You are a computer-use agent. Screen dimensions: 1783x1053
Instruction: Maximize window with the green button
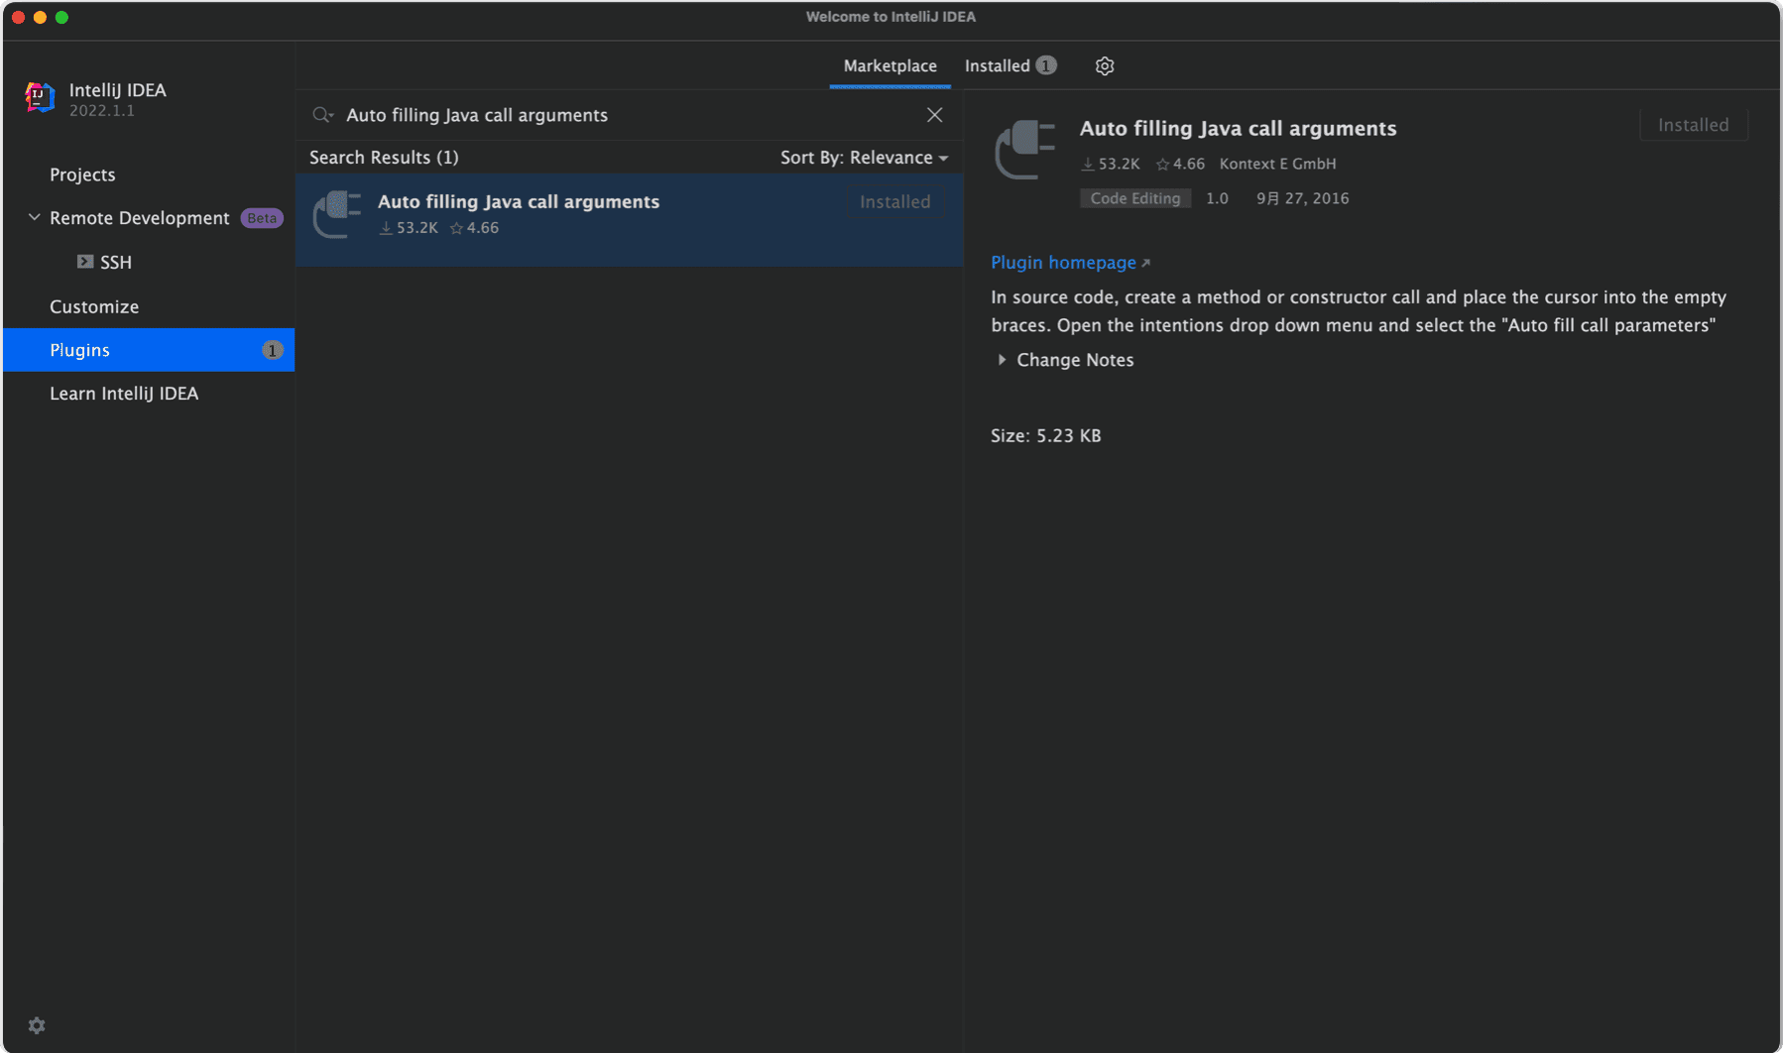(x=61, y=17)
